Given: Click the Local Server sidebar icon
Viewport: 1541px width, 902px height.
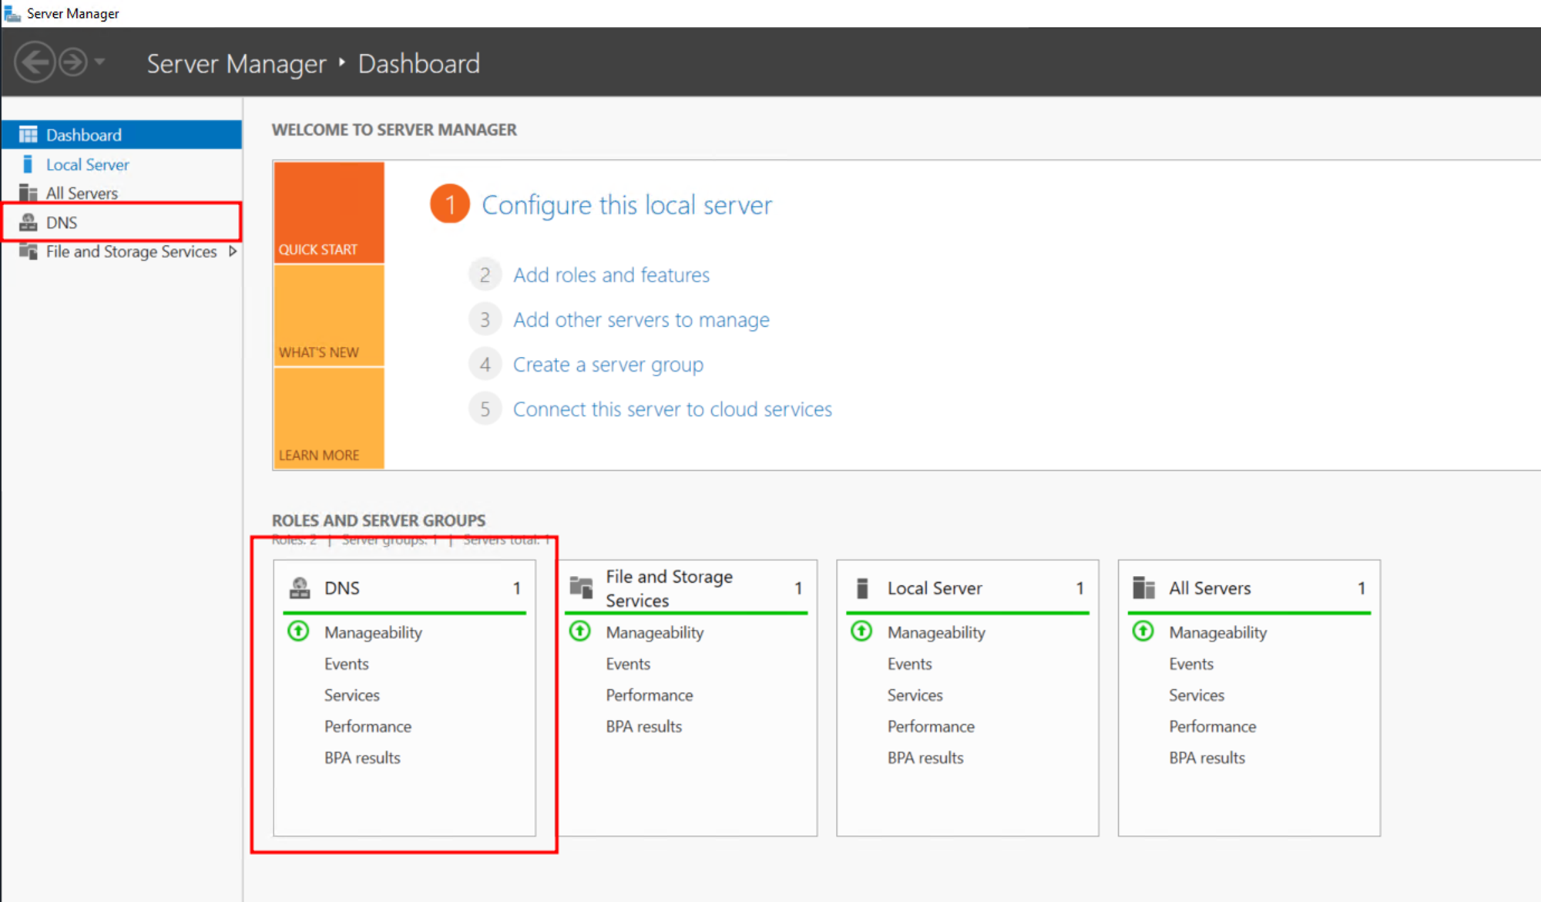Looking at the screenshot, I should pos(29,164).
